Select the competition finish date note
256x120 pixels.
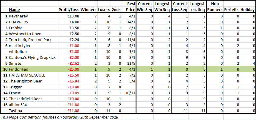[x=59, y=117]
